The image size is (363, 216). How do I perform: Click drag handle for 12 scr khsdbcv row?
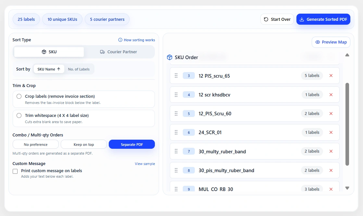(x=176, y=95)
